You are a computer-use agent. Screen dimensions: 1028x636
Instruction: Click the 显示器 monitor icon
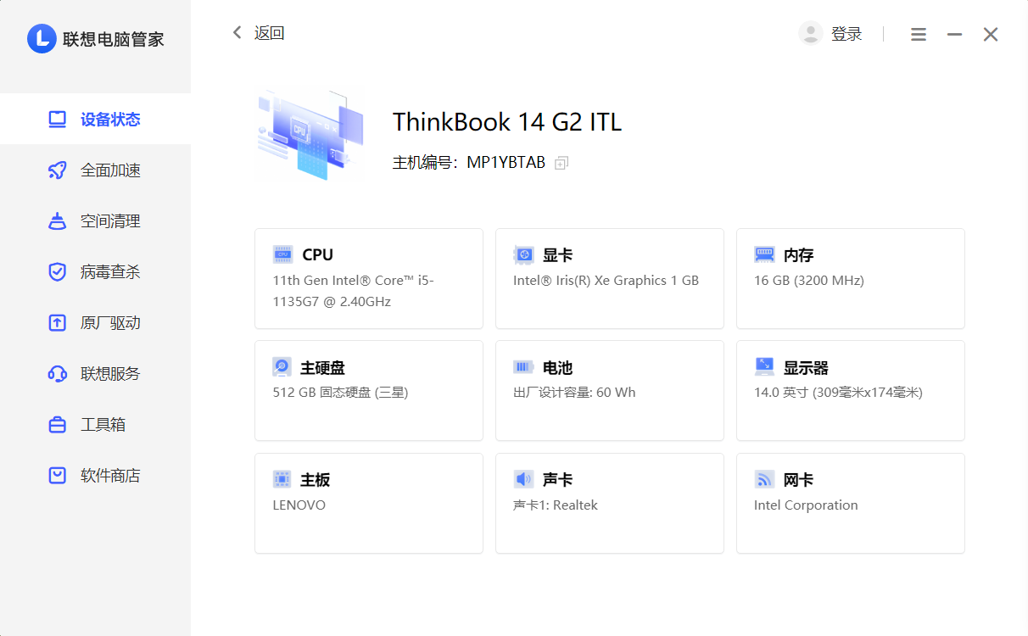(764, 367)
